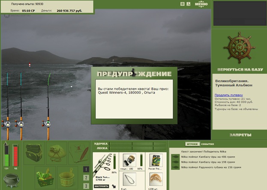Open the food basket icon

45,177
